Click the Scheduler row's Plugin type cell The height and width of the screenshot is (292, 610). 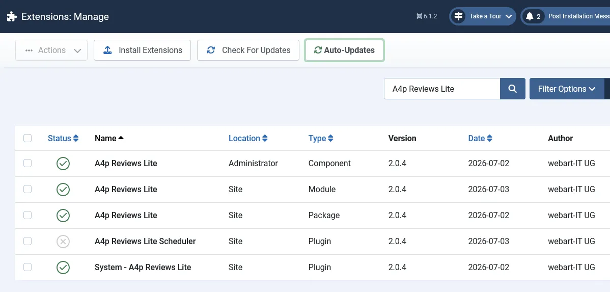tap(320, 242)
